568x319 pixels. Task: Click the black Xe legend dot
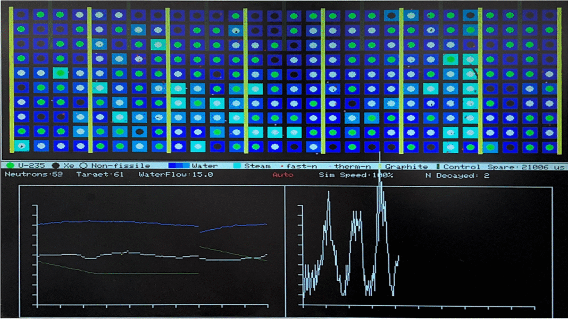coord(56,165)
